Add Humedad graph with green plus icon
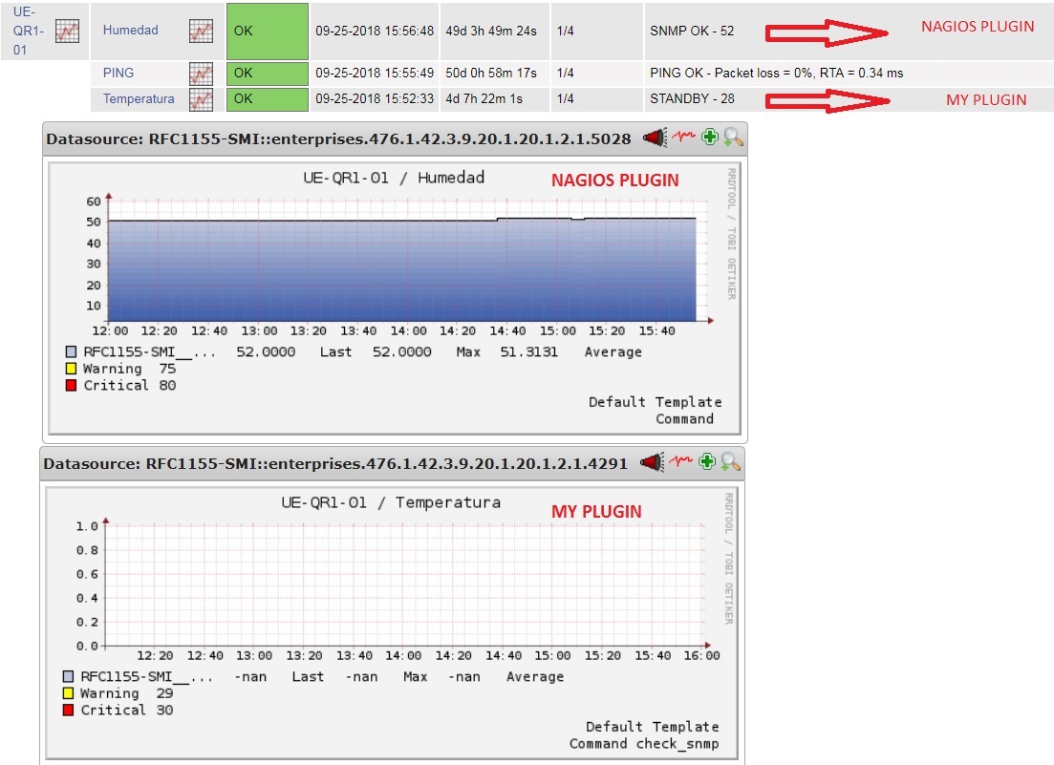Viewport: 1054px width, 765px height. coord(709,138)
